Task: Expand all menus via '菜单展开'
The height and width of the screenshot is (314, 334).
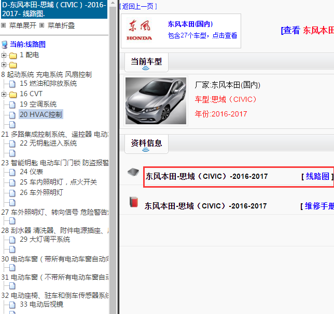Action: coord(23,25)
